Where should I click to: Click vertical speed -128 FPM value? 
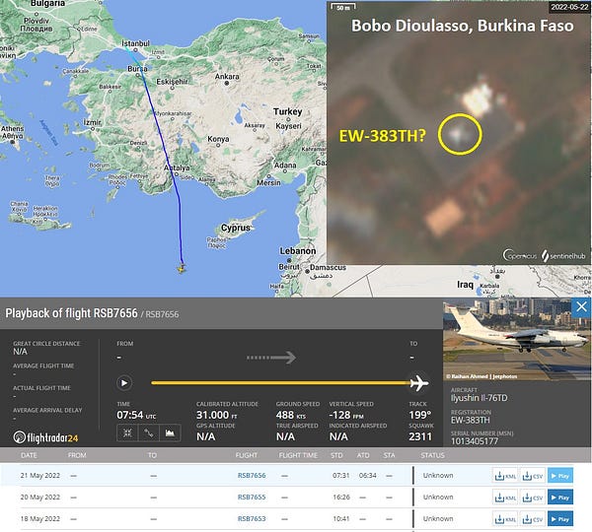[x=346, y=415]
